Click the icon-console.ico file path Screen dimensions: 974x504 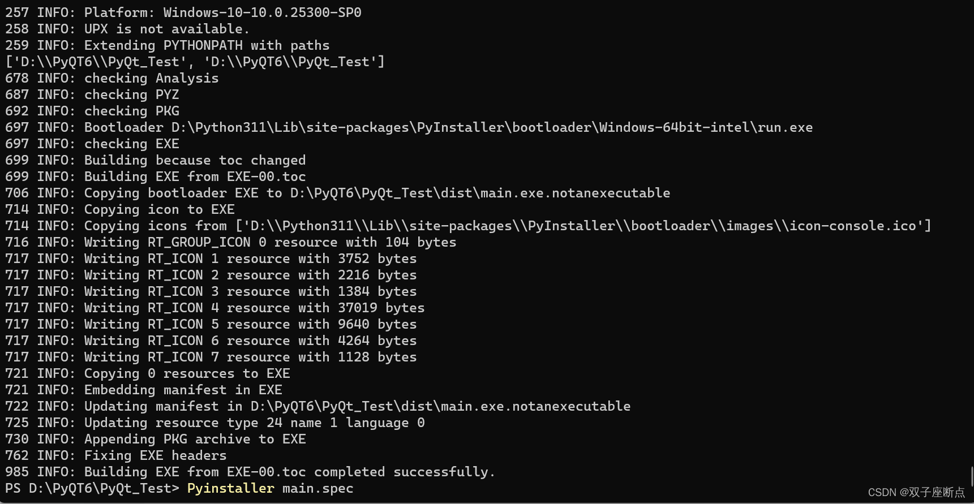[x=583, y=226]
